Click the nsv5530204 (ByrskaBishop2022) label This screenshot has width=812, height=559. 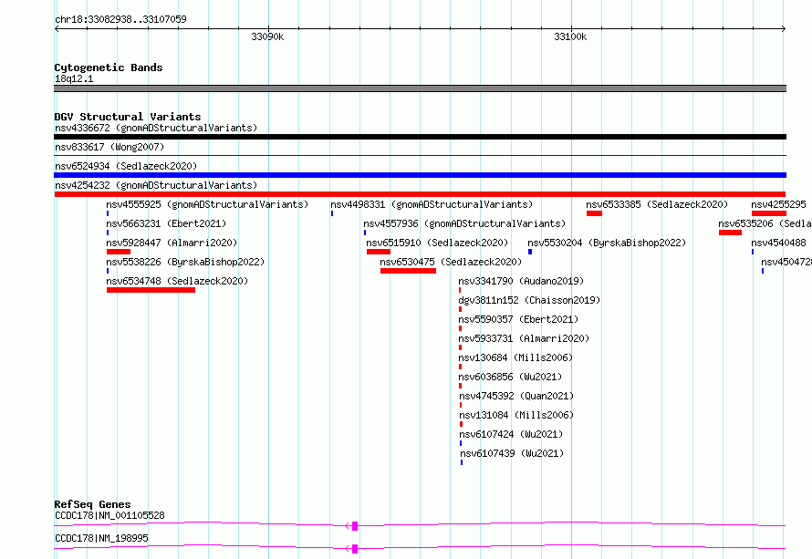pyautogui.click(x=607, y=243)
